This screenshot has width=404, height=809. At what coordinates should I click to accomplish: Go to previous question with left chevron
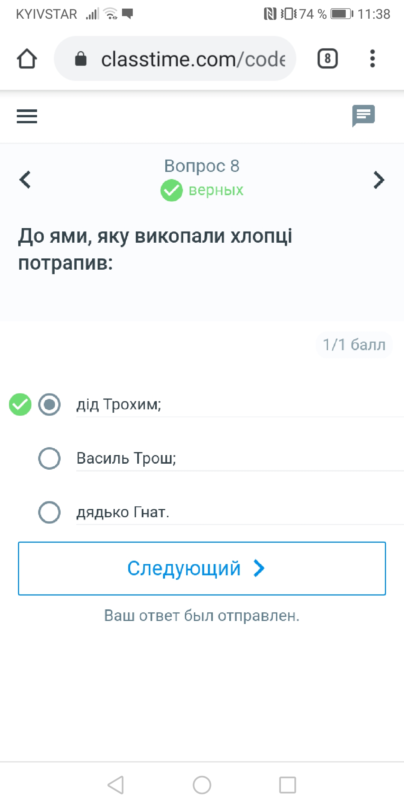tap(25, 180)
